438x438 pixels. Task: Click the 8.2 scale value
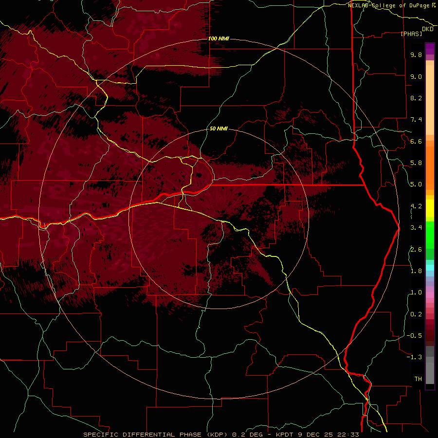tap(416, 98)
